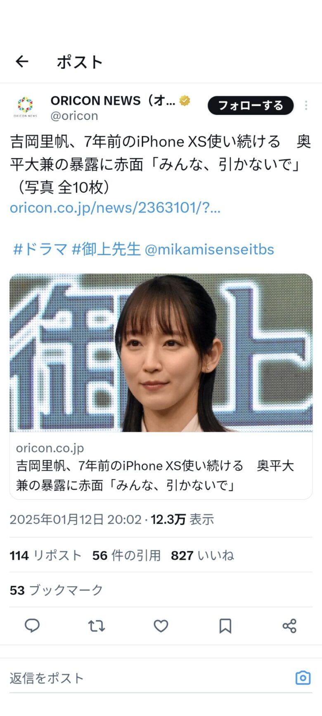The height and width of the screenshot is (716, 322).
Task: Open the article preview image
Action: (161, 353)
